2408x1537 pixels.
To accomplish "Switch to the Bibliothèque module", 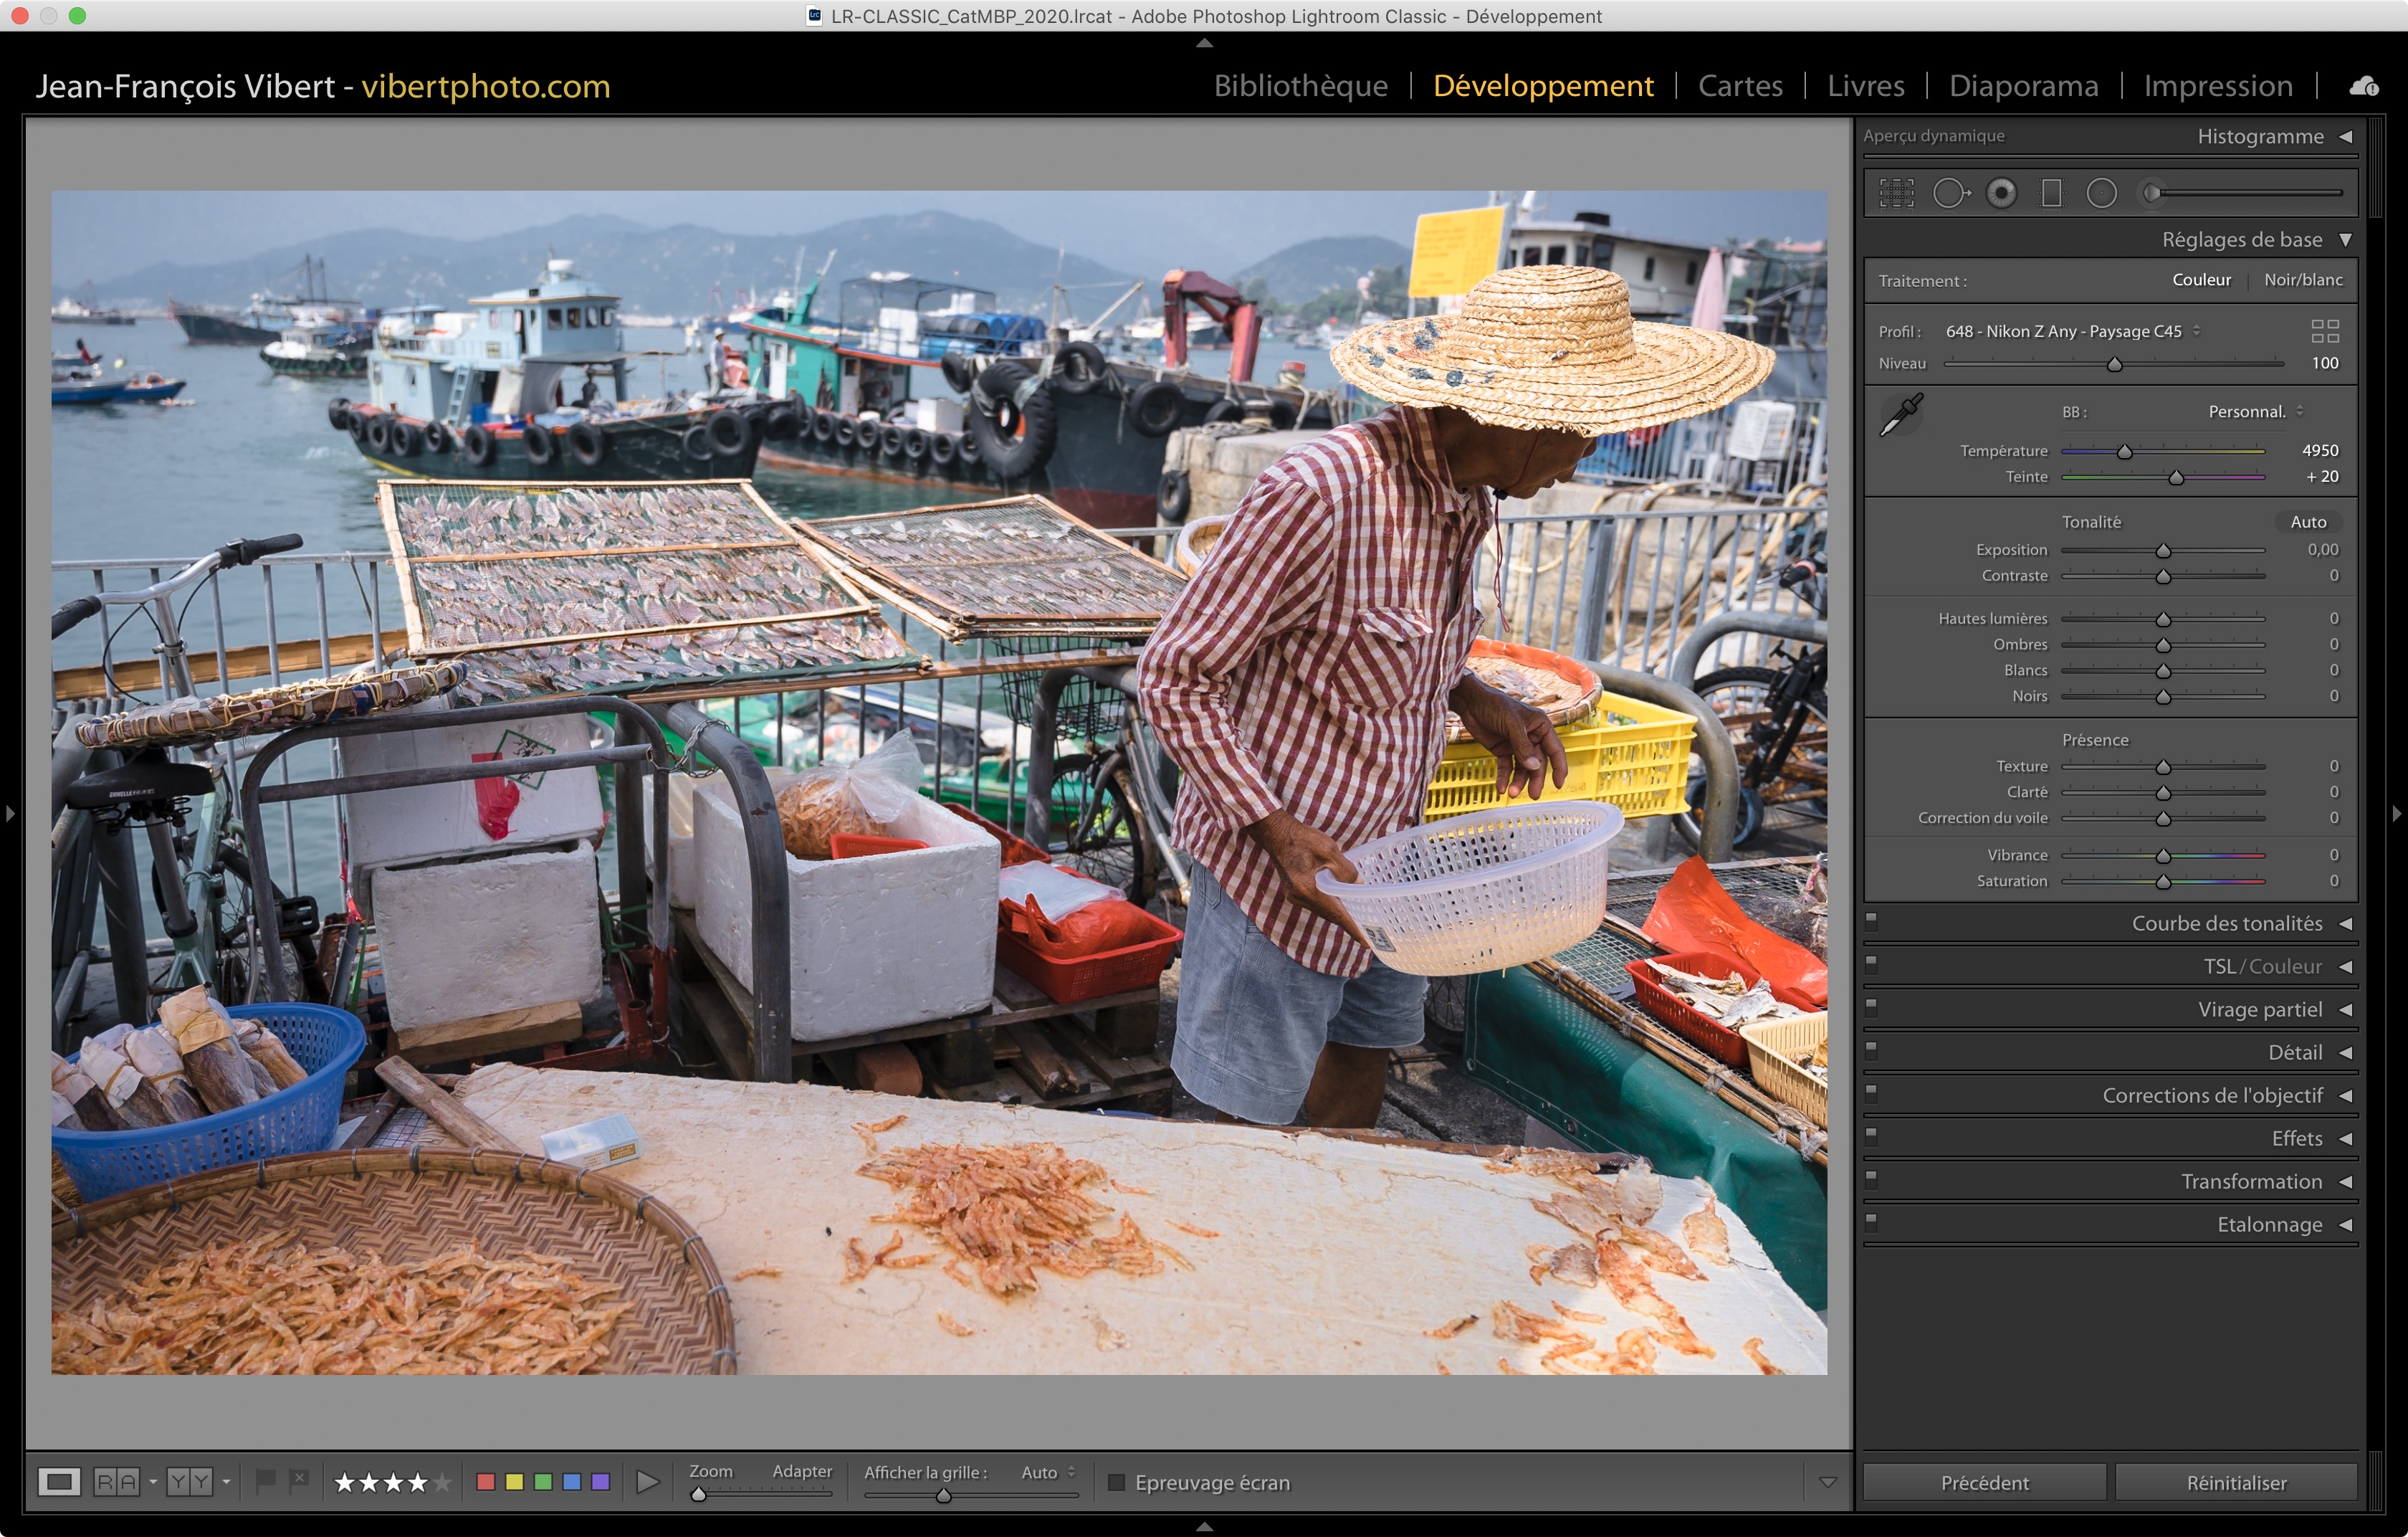I will point(1299,86).
